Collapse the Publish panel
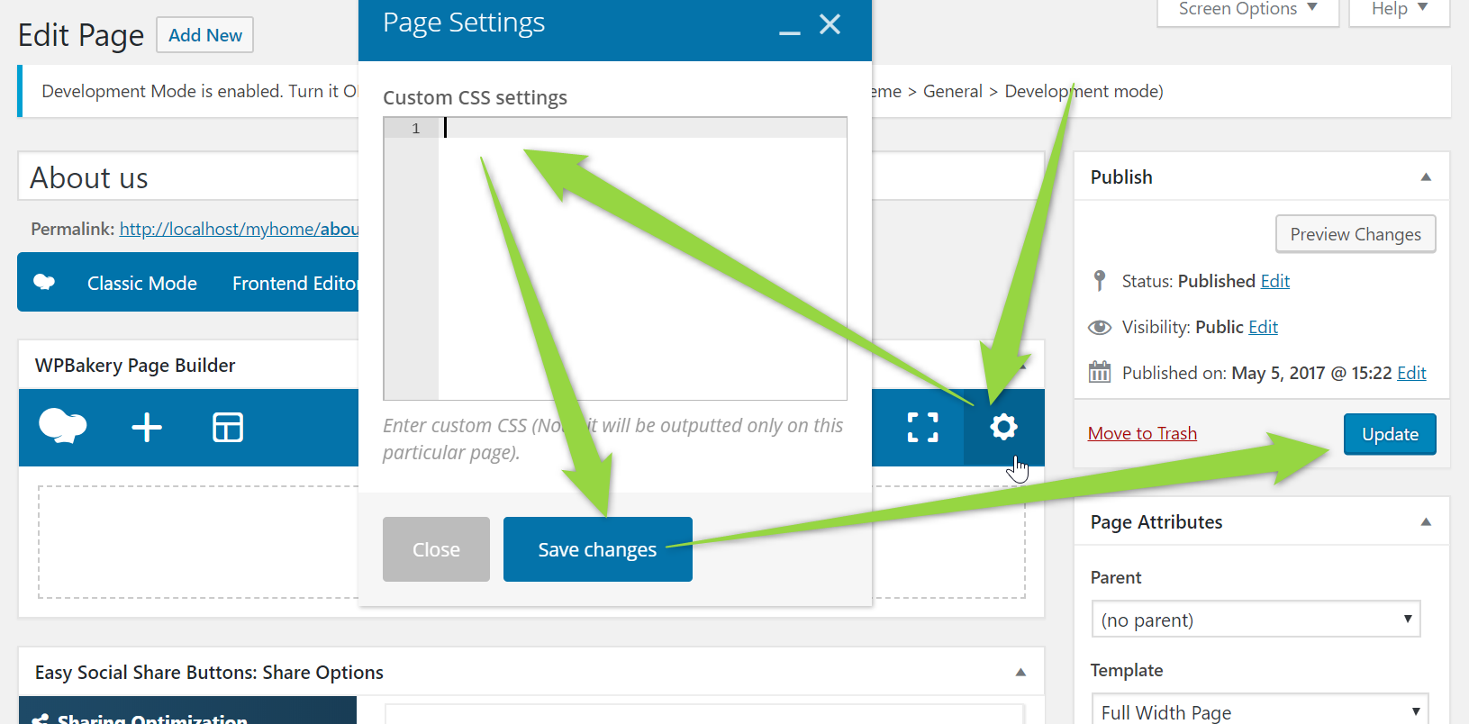Image resolution: width=1469 pixels, height=724 pixels. 1426,177
